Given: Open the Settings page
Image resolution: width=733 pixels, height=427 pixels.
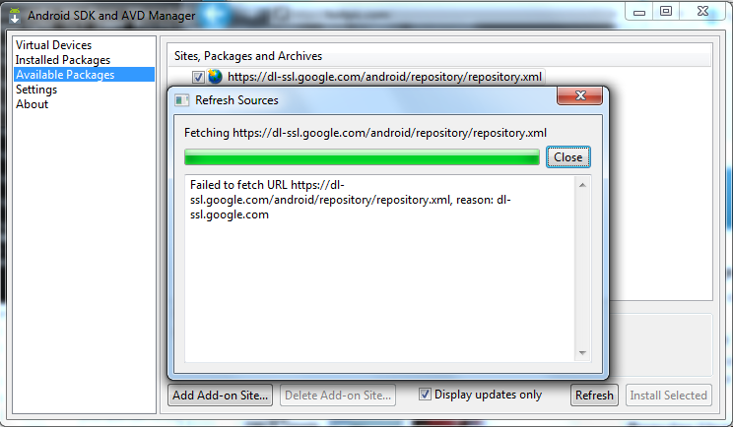Looking at the screenshot, I should 36,90.
